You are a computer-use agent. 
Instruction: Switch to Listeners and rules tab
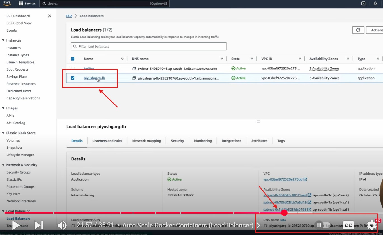[x=107, y=141]
